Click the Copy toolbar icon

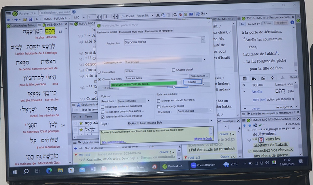tap(163, 15)
